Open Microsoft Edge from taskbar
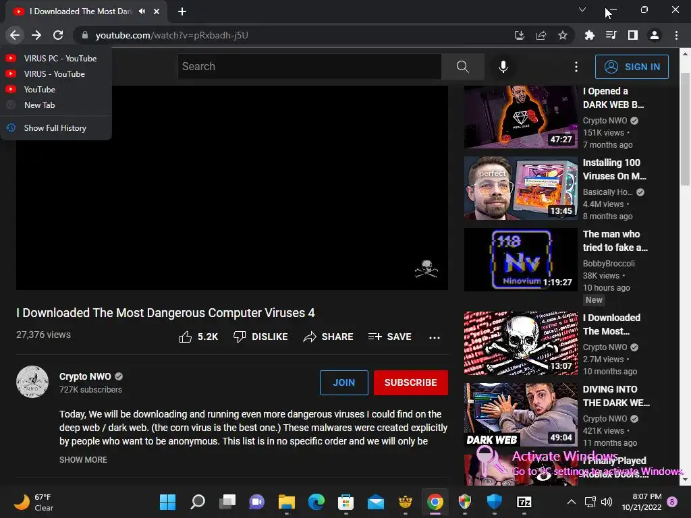This screenshot has height=518, width=691. [x=316, y=502]
